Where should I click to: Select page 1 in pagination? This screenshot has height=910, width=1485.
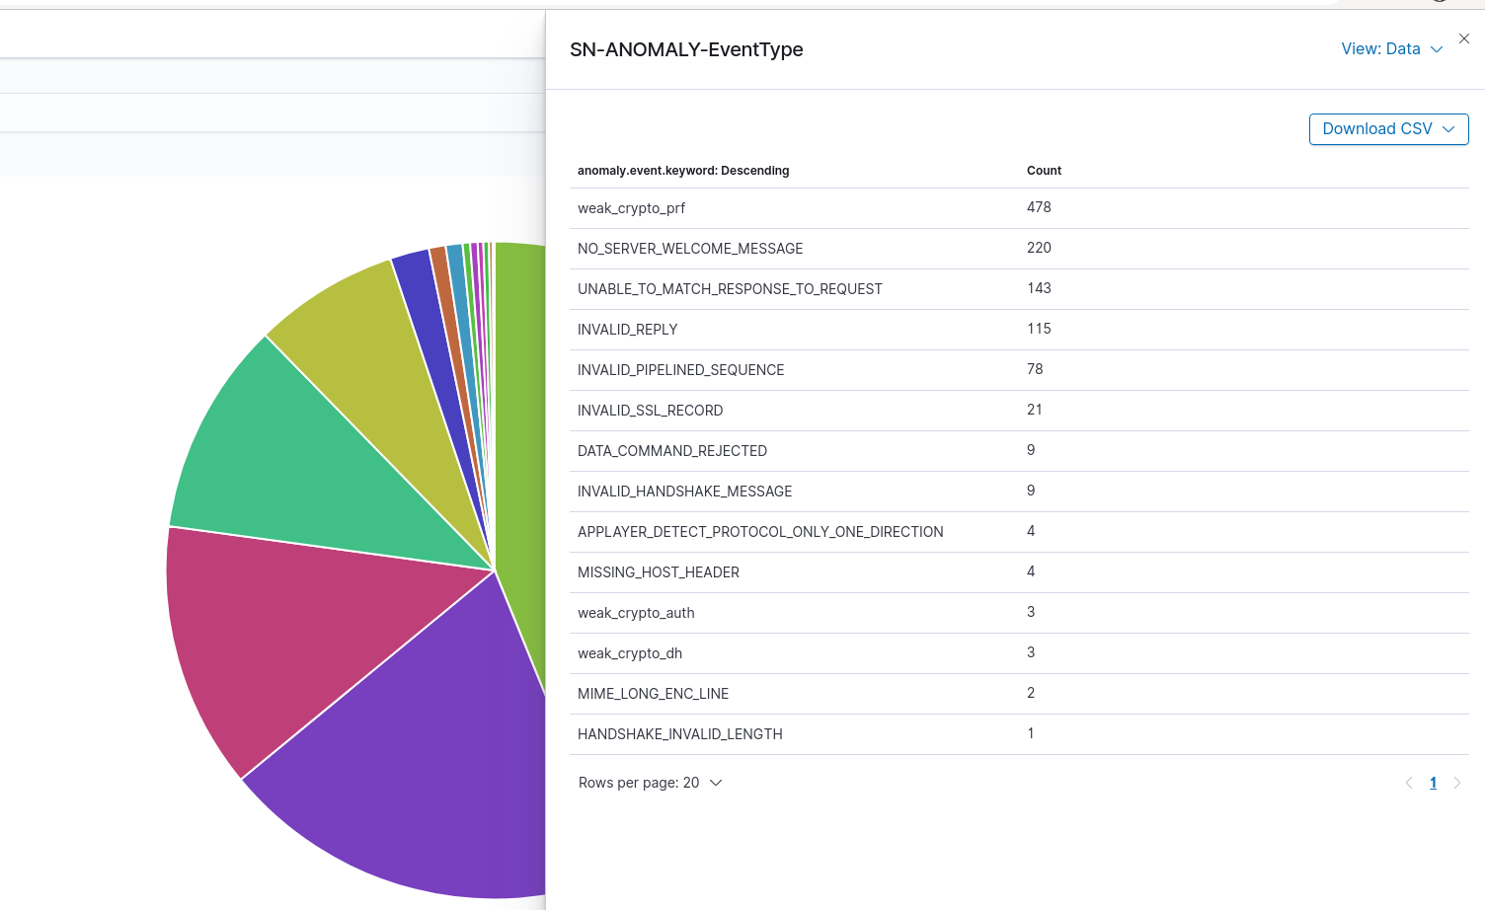point(1433,783)
